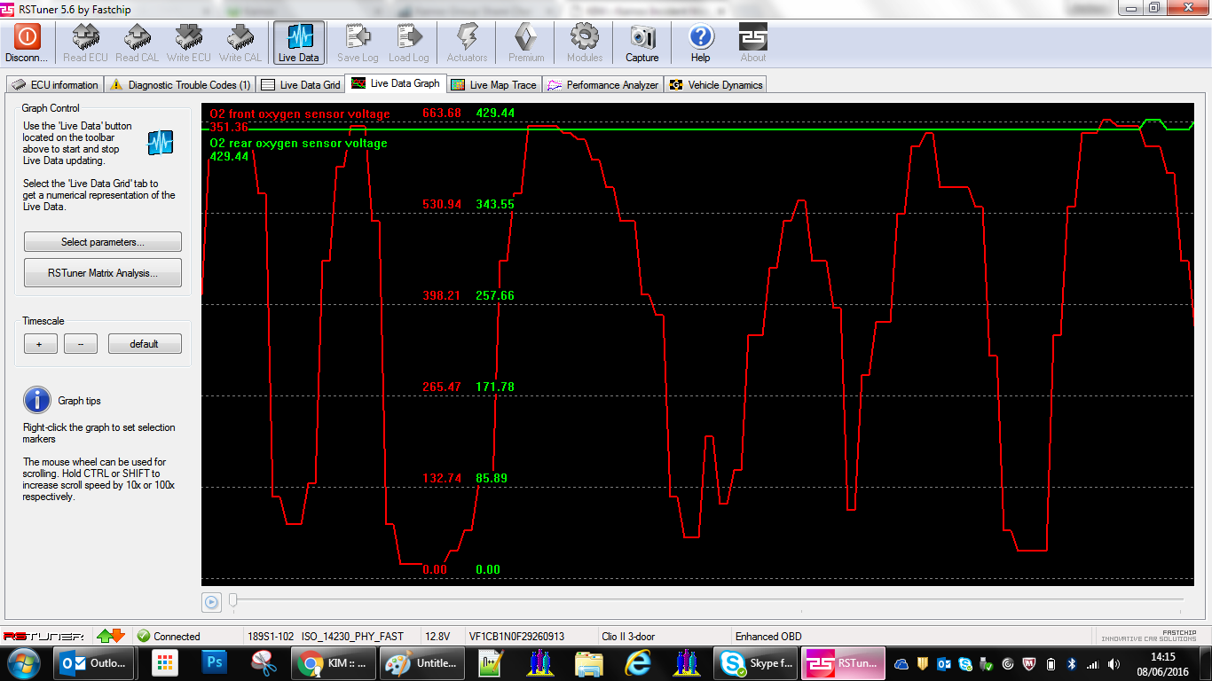Click the Read ECU toolbar icon
Screen dimensions: 1212x681
tap(87, 37)
